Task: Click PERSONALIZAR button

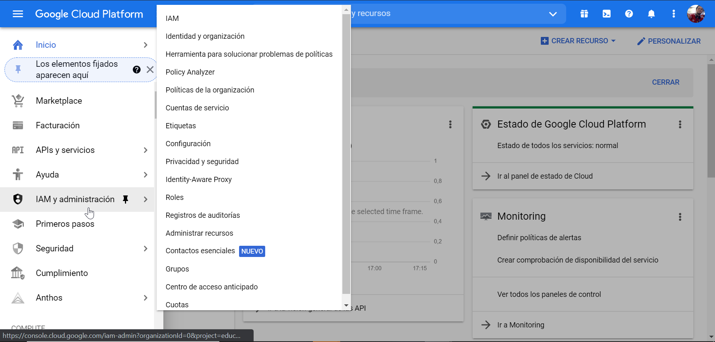Action: (x=669, y=41)
